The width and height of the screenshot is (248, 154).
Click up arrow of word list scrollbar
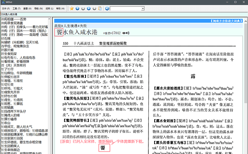point(49,19)
